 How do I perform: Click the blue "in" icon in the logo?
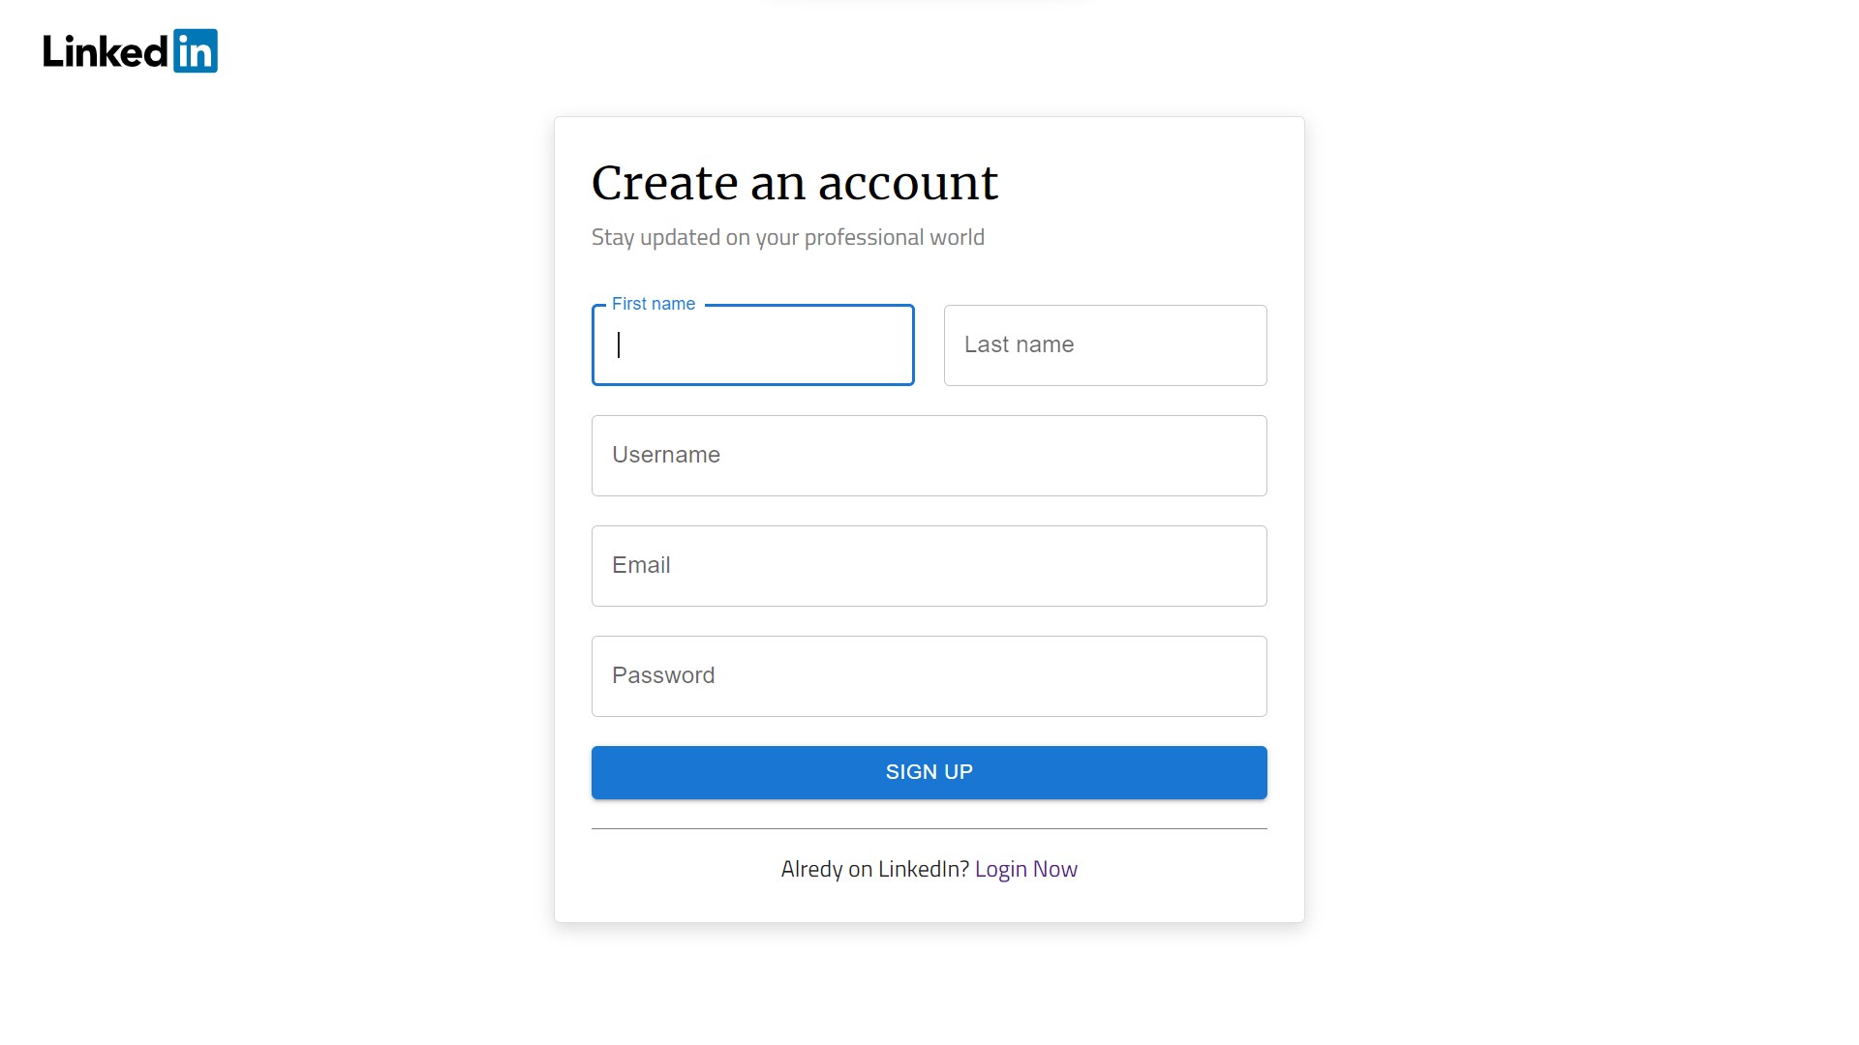click(x=198, y=51)
